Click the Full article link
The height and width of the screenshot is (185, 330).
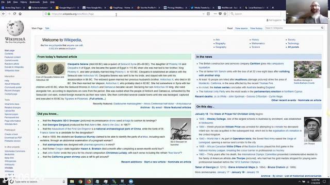97,99
